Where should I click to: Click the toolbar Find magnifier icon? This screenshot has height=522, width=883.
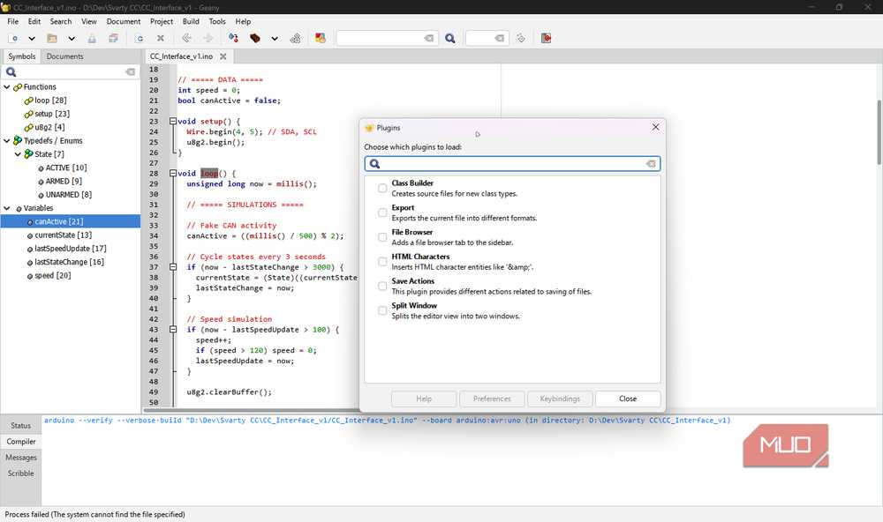point(450,38)
